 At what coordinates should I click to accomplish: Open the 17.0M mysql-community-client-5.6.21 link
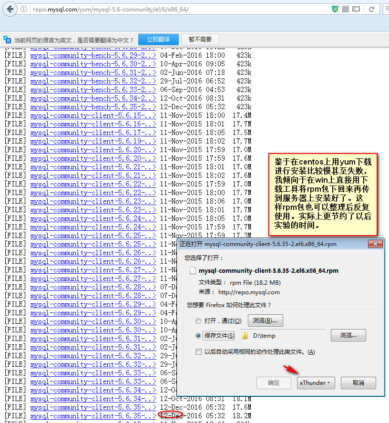pyautogui.click(x=93, y=167)
